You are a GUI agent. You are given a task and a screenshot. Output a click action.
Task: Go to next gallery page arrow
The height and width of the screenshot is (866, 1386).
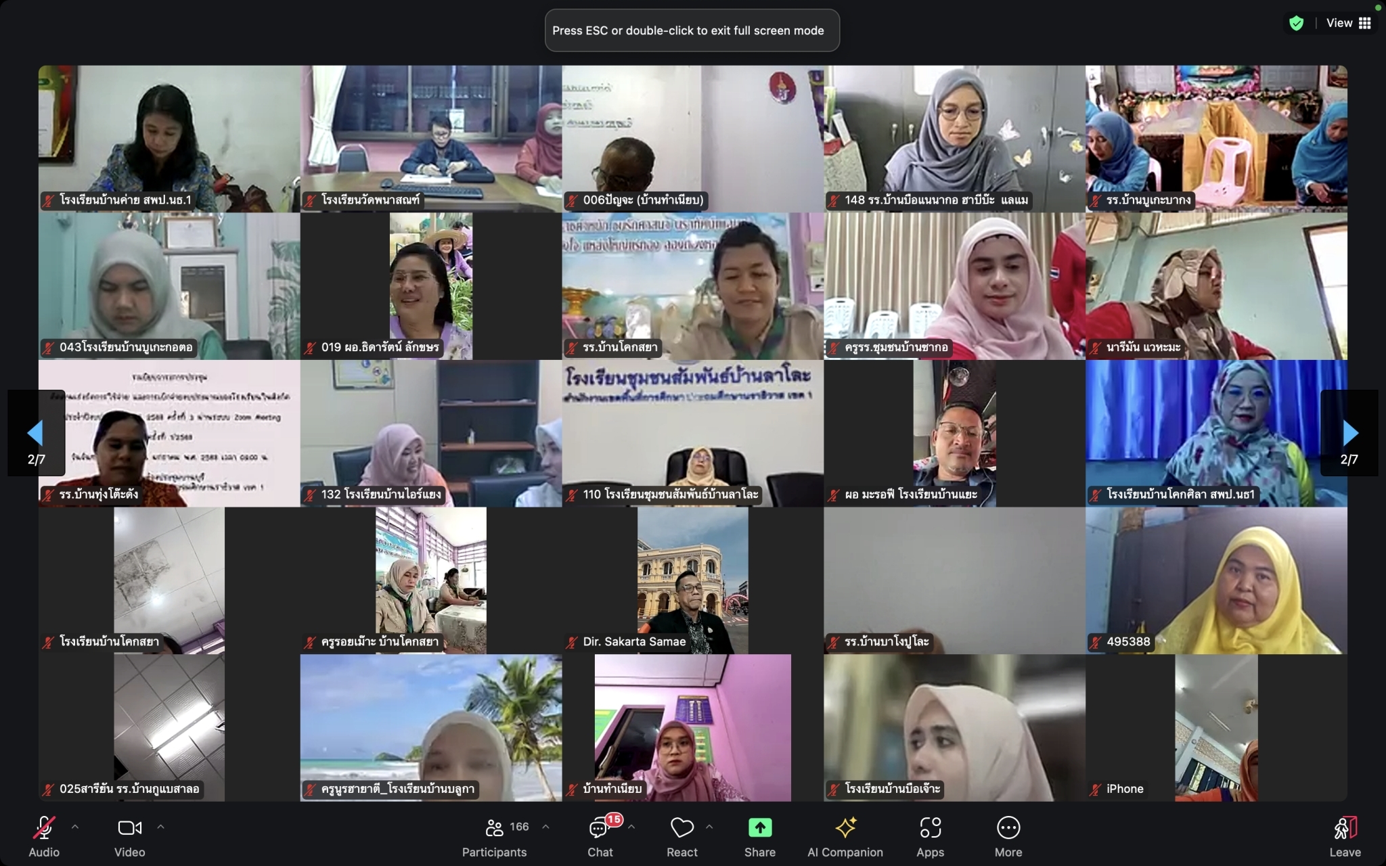[1349, 433]
